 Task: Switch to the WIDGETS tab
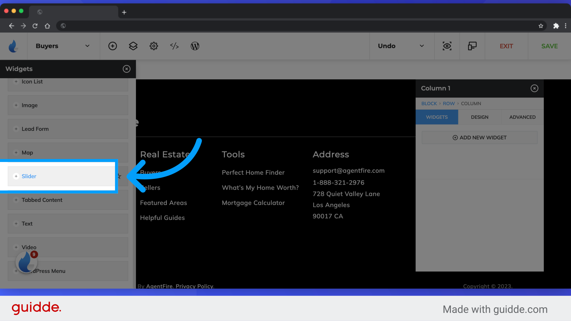(437, 117)
